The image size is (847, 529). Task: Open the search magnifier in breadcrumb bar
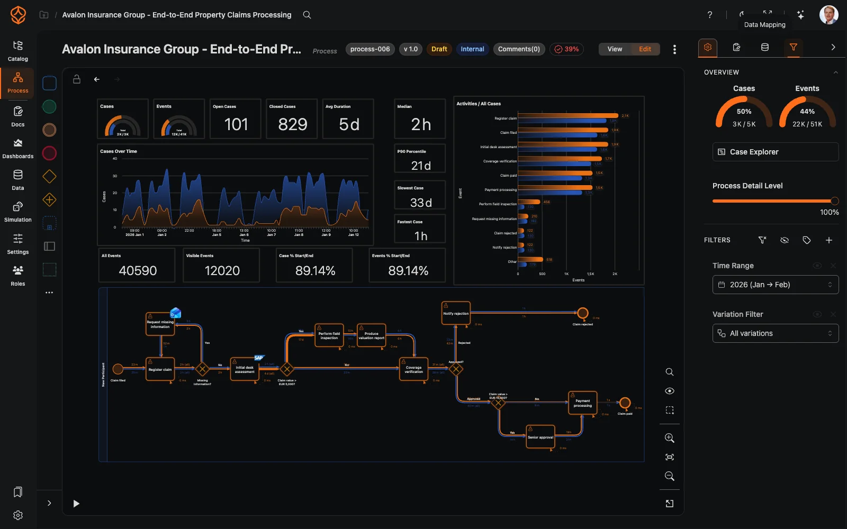pos(307,15)
